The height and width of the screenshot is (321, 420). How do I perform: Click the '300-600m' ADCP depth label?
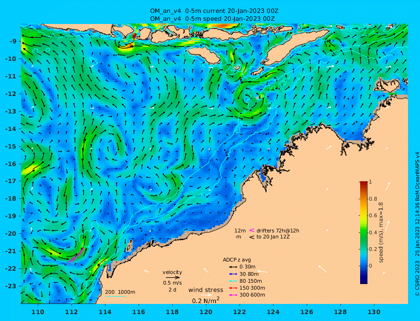pos(252,295)
